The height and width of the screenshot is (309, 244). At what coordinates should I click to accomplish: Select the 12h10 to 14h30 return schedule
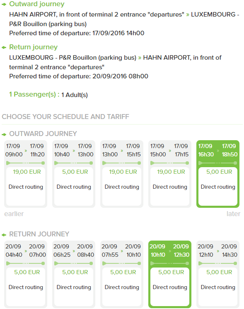coord(218,274)
